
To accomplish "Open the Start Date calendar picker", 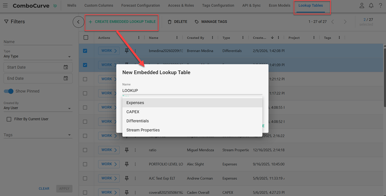I will (66, 67).
